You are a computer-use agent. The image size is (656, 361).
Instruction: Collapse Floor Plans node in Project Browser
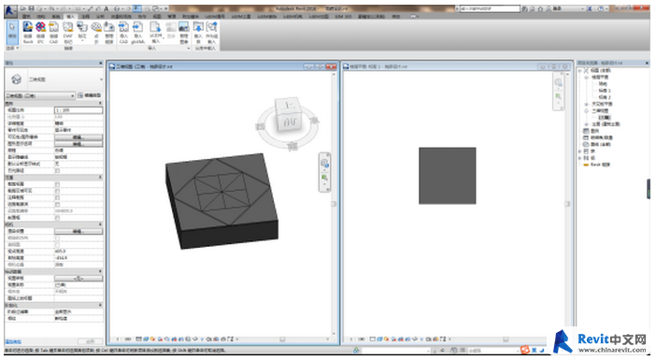tap(587, 77)
